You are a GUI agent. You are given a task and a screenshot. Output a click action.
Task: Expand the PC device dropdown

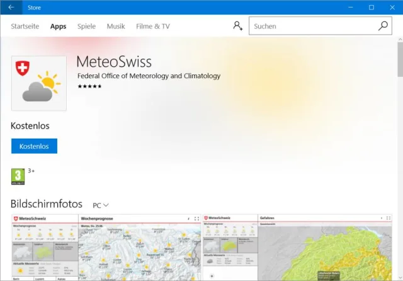pyautogui.click(x=101, y=205)
